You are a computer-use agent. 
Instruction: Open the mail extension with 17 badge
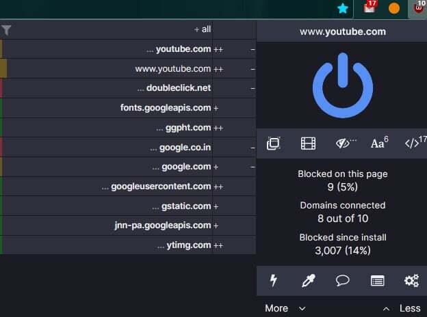point(370,8)
